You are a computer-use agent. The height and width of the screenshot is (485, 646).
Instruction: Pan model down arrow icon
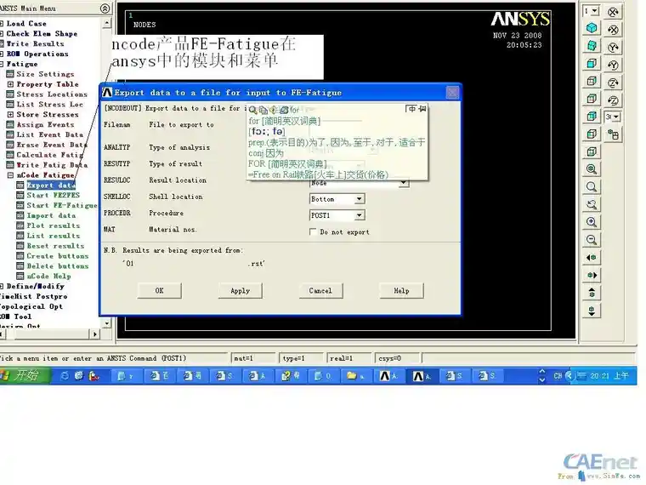(592, 311)
